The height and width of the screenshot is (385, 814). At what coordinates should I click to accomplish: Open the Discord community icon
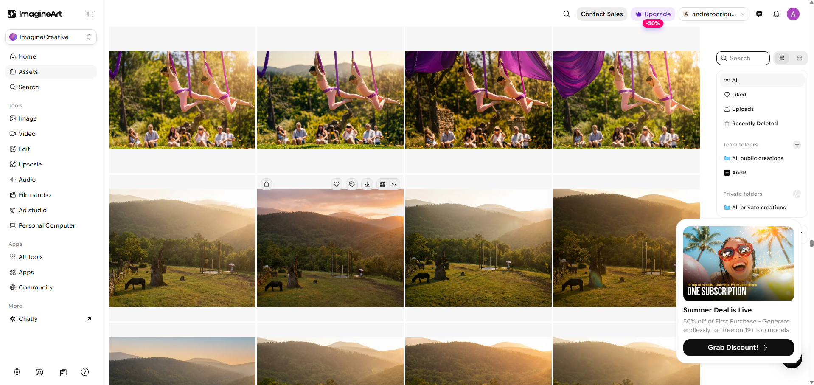39,372
